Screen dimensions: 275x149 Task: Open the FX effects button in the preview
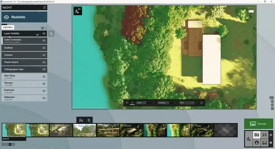(x=78, y=11)
